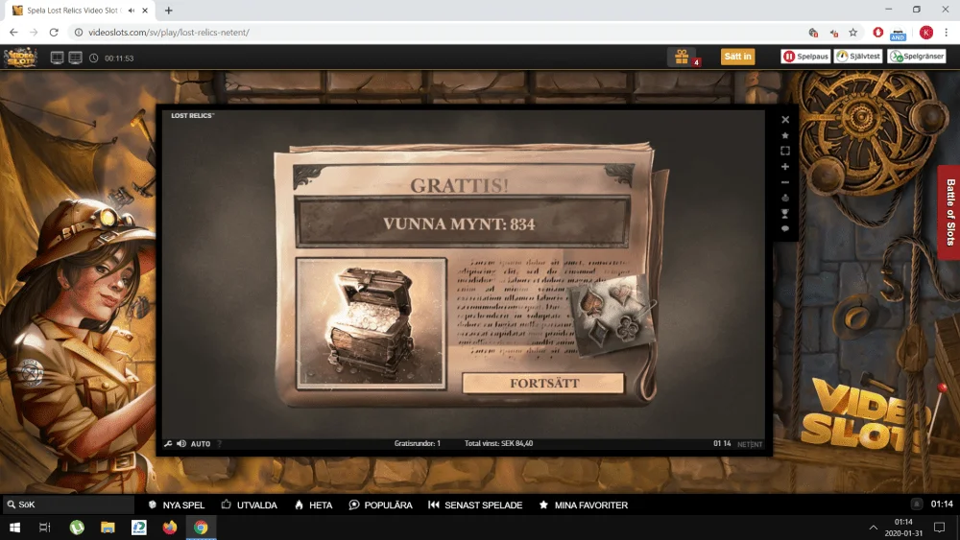
Task: Open Firefox from the taskbar
Action: 170,528
